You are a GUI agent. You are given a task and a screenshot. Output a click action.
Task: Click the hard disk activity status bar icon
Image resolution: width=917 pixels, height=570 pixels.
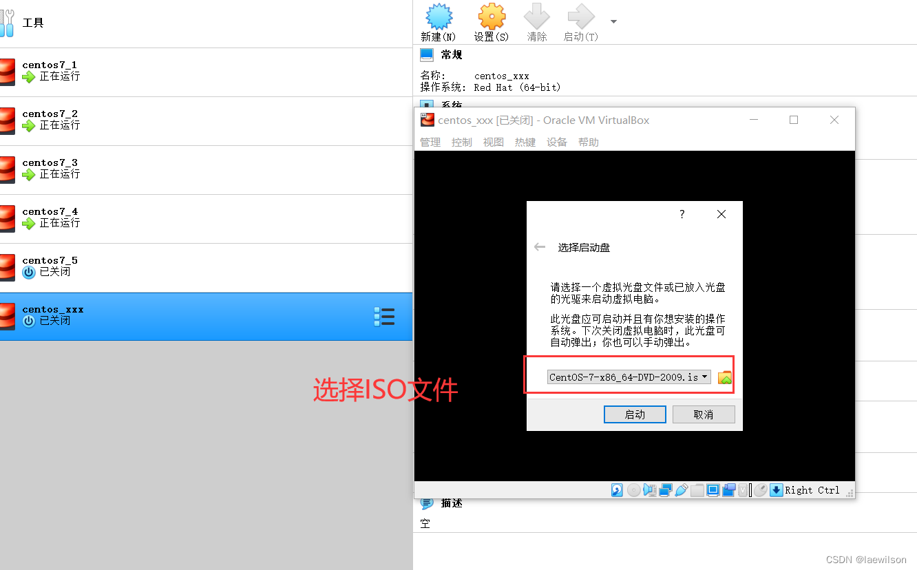(x=617, y=490)
